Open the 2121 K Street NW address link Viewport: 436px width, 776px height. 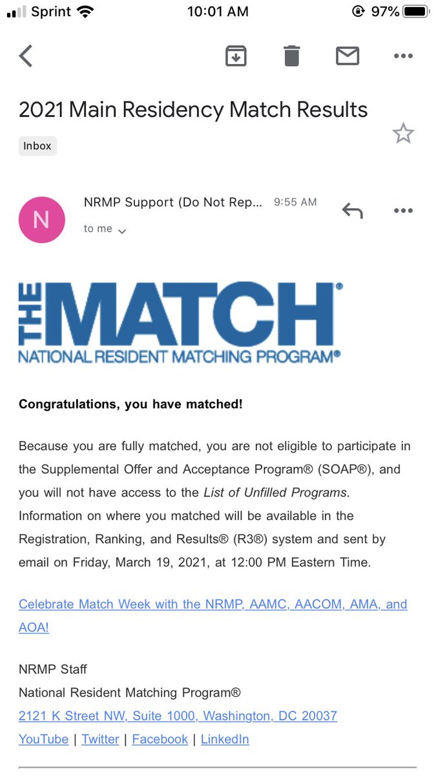pyautogui.click(x=178, y=716)
